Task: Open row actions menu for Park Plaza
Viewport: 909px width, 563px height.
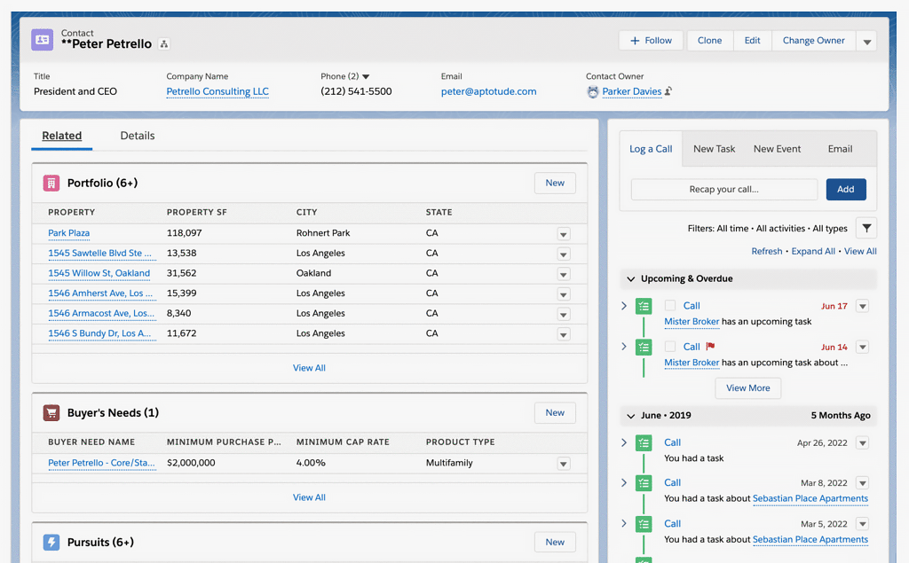Action: 563,234
